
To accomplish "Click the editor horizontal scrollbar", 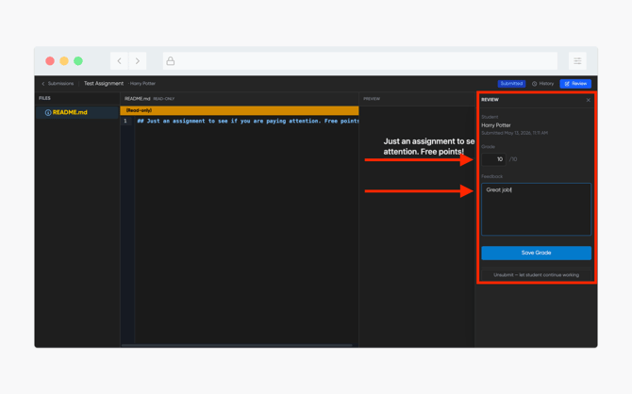I will tap(237, 345).
